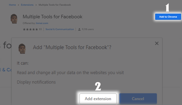The height and width of the screenshot is (105, 182).
Task: Confirm with the Add extension button
Action: (x=98, y=99)
